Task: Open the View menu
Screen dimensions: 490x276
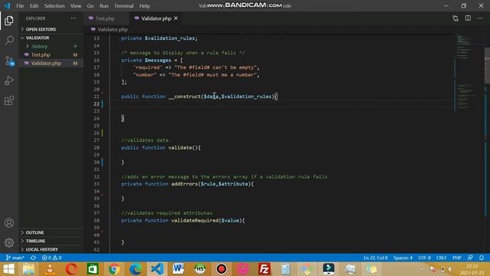Action: point(76,6)
